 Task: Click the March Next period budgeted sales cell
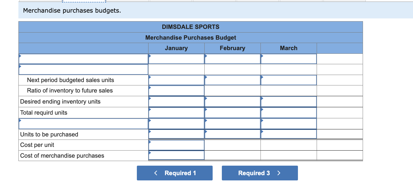288,80
